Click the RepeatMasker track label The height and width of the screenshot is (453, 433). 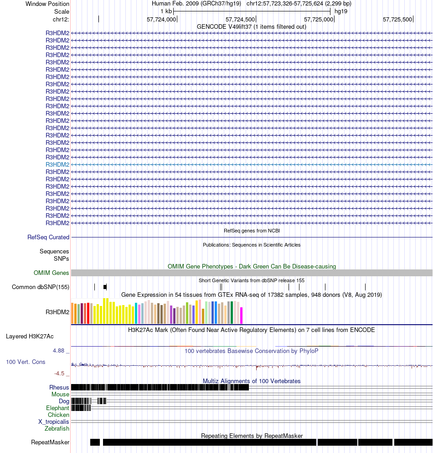[50, 442]
